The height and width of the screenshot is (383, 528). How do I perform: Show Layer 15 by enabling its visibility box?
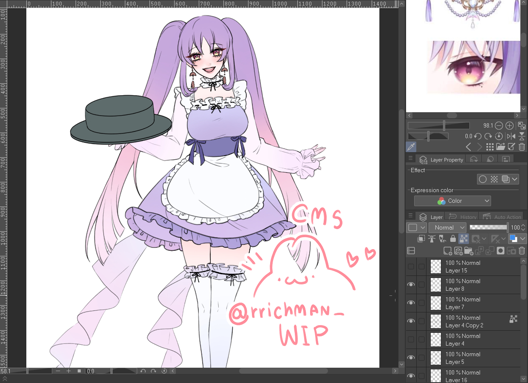(x=411, y=267)
